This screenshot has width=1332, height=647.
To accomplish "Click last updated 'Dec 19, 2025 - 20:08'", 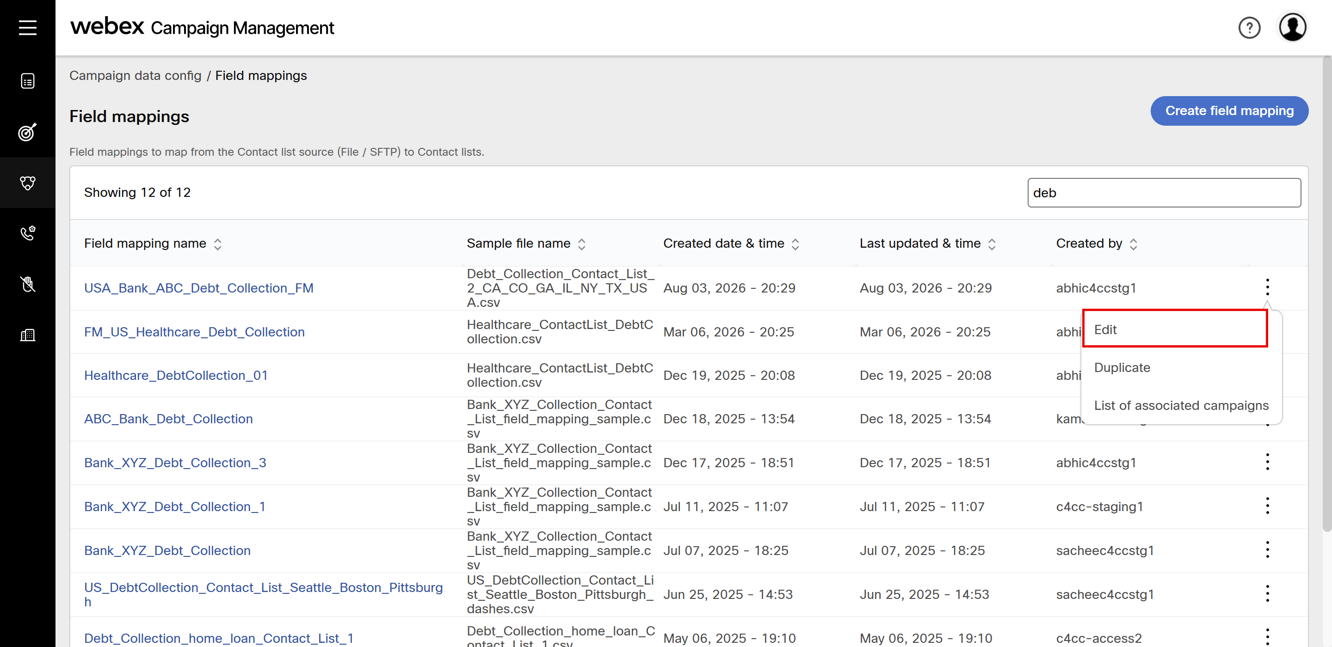I will pyautogui.click(x=925, y=375).
